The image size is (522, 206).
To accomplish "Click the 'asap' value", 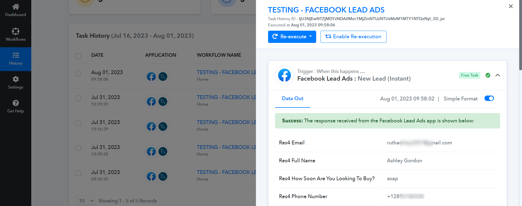I will coord(393,179).
